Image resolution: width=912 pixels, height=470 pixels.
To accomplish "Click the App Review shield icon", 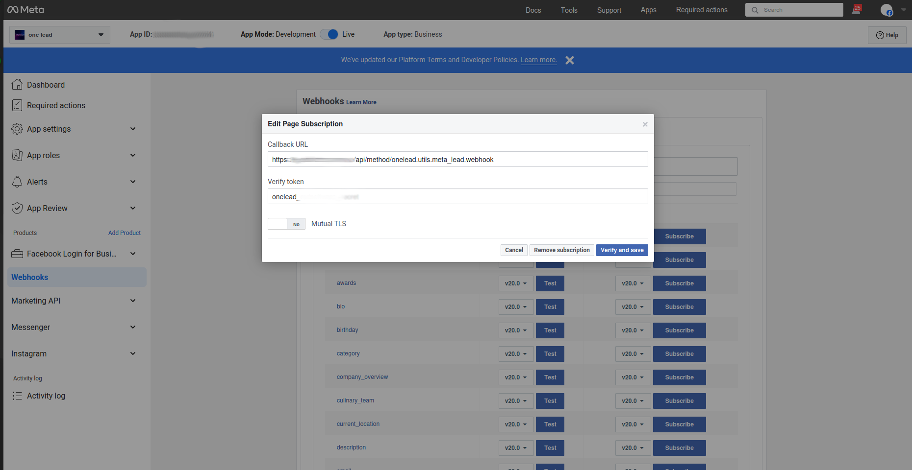I will pos(17,208).
